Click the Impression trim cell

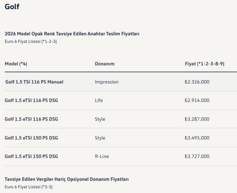107,82
